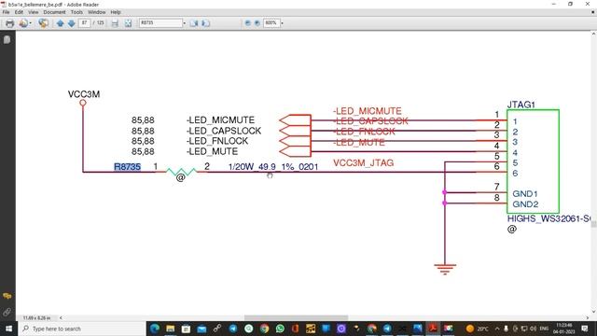Open the Document menu

[x=54, y=12]
